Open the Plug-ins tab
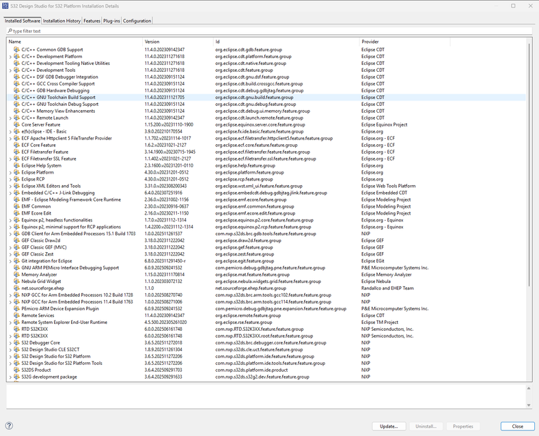The width and height of the screenshot is (539, 436). tap(112, 21)
